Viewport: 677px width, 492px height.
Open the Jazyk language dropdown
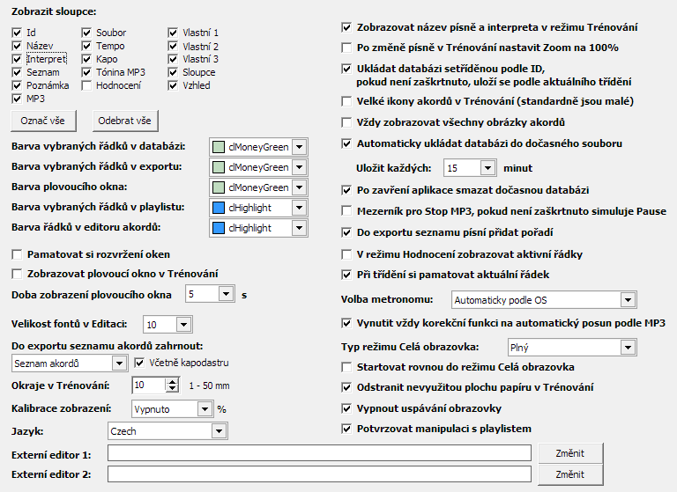[x=219, y=430]
